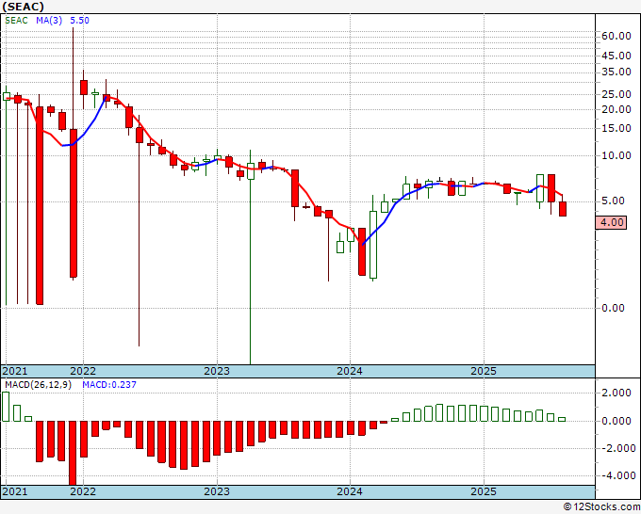Click the 10.00 price axis label
Viewport: 641px width, 514px height.
[616, 155]
